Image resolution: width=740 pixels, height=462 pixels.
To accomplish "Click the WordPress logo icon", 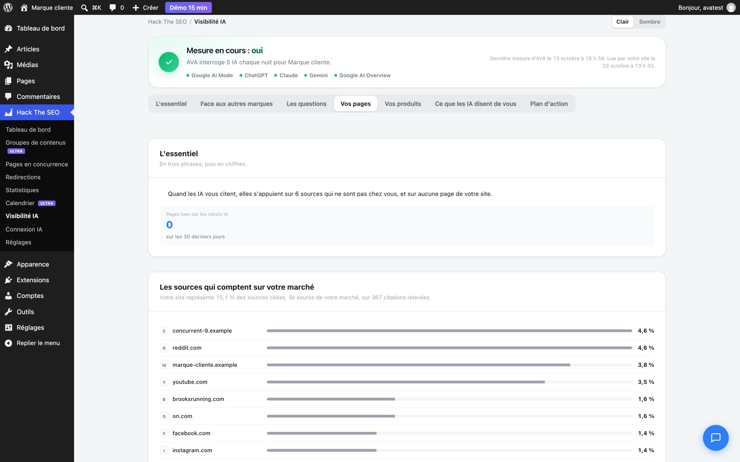I will click(x=8, y=7).
